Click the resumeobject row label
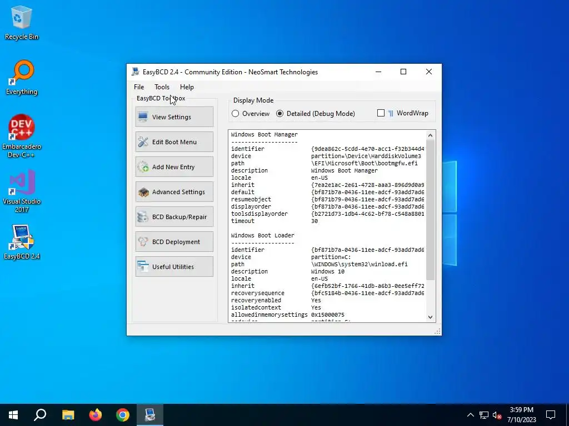This screenshot has width=569, height=426. pos(251,199)
